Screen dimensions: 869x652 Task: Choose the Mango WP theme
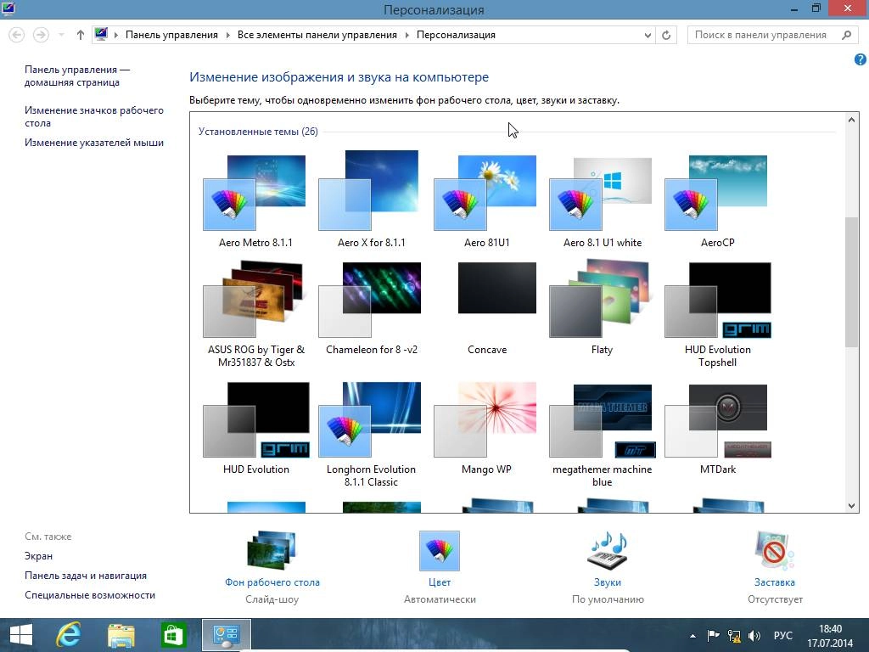pos(486,428)
